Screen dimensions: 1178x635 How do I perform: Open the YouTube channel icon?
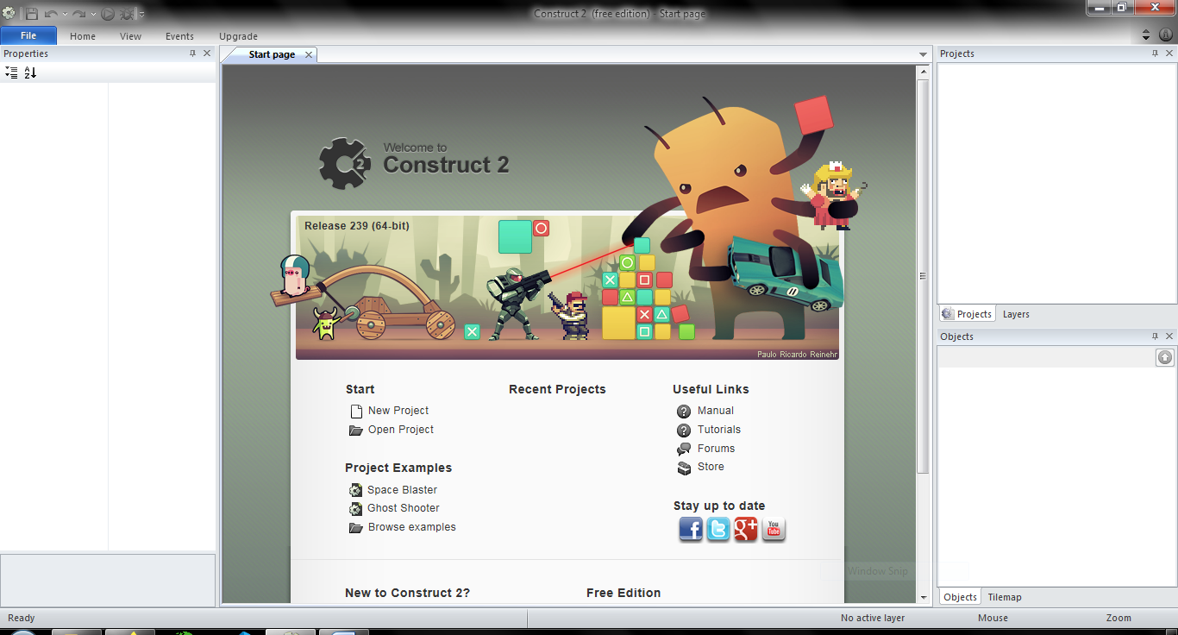774,530
